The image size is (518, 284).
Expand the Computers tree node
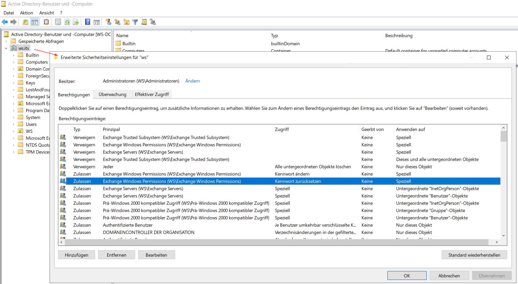(x=14, y=62)
